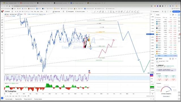Open quick search magnifier in top toolbar

163,12
